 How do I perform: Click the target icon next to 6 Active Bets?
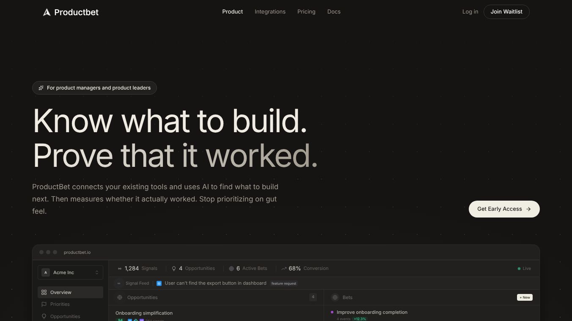click(232, 268)
